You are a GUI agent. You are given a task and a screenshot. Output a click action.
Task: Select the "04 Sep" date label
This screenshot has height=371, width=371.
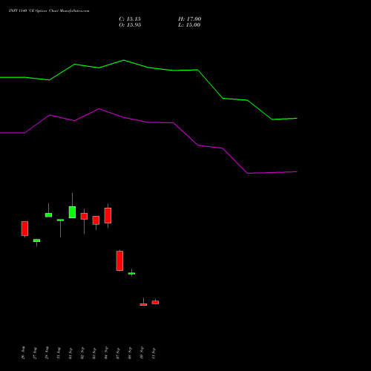[x=107, y=352]
